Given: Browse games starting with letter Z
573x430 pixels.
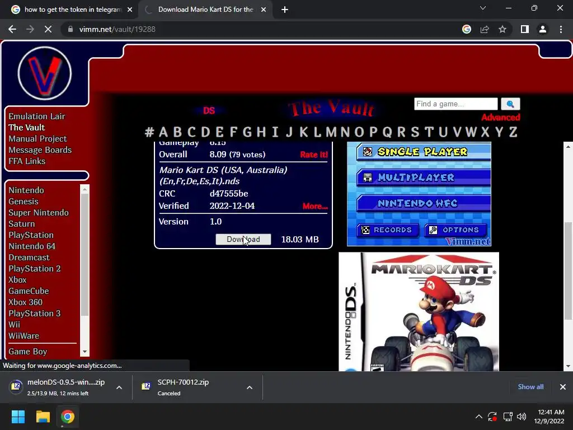Looking at the screenshot, I should click(513, 132).
